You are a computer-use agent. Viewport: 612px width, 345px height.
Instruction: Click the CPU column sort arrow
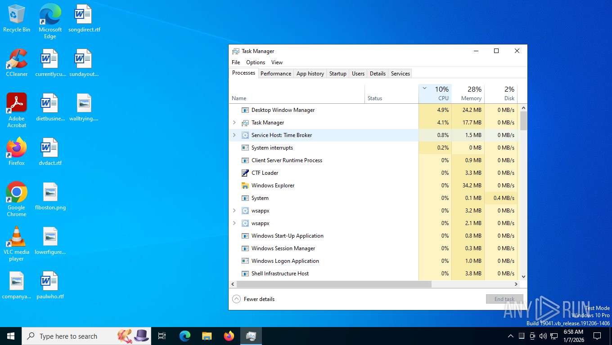424,88
